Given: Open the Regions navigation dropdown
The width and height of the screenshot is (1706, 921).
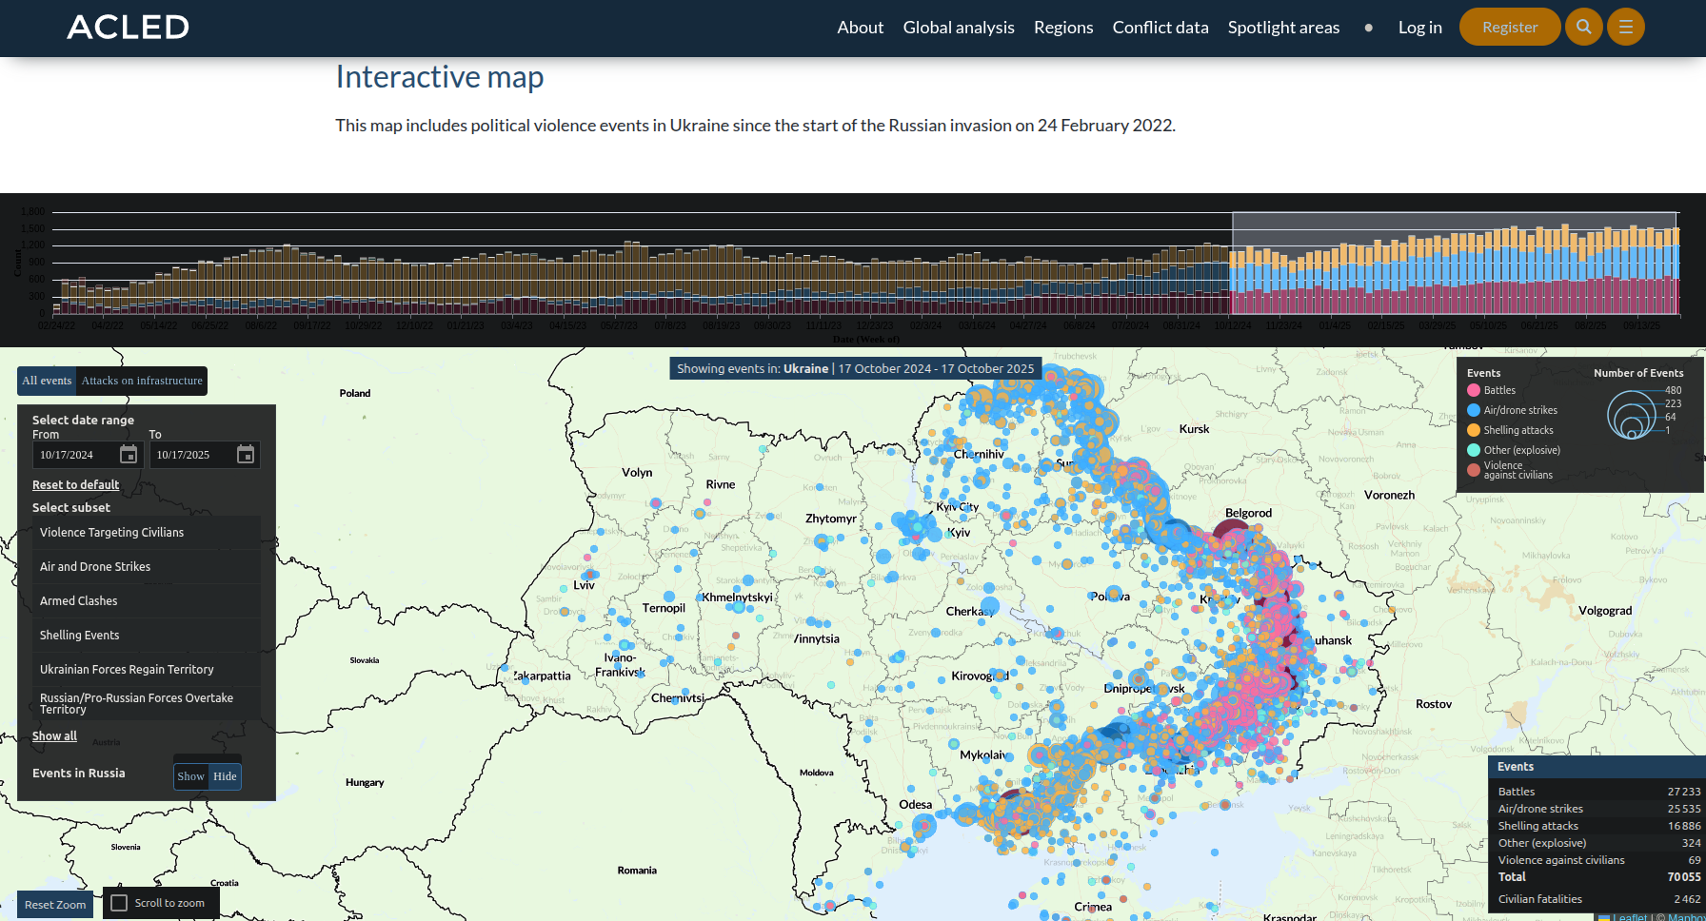Looking at the screenshot, I should point(1063,27).
